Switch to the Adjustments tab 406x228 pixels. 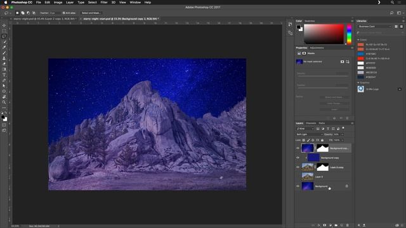317,48
